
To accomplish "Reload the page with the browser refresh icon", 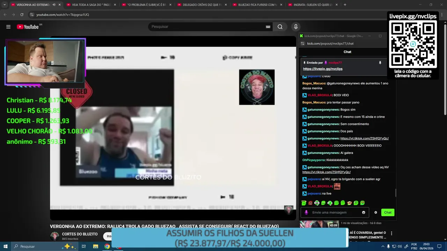I will click(x=22, y=15).
